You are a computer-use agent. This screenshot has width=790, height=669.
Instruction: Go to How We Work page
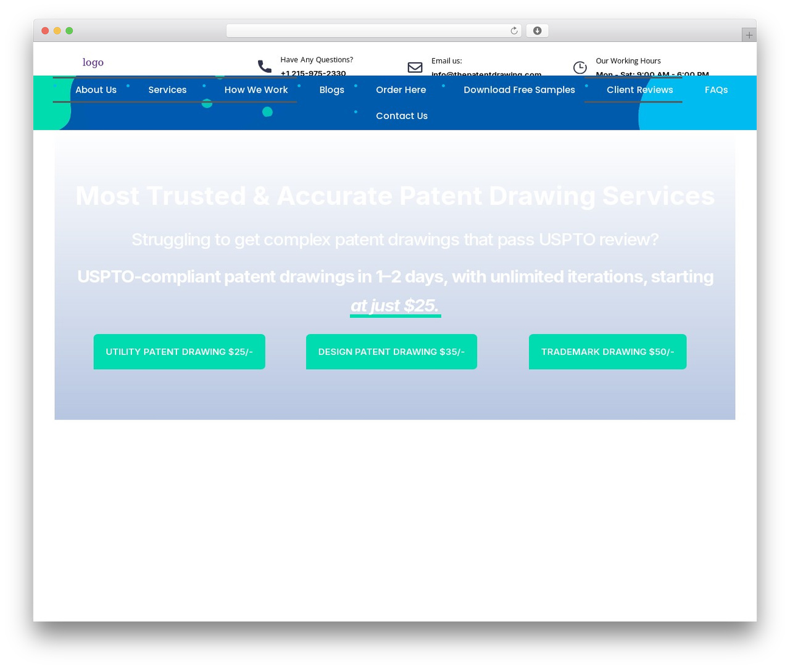pyautogui.click(x=256, y=90)
